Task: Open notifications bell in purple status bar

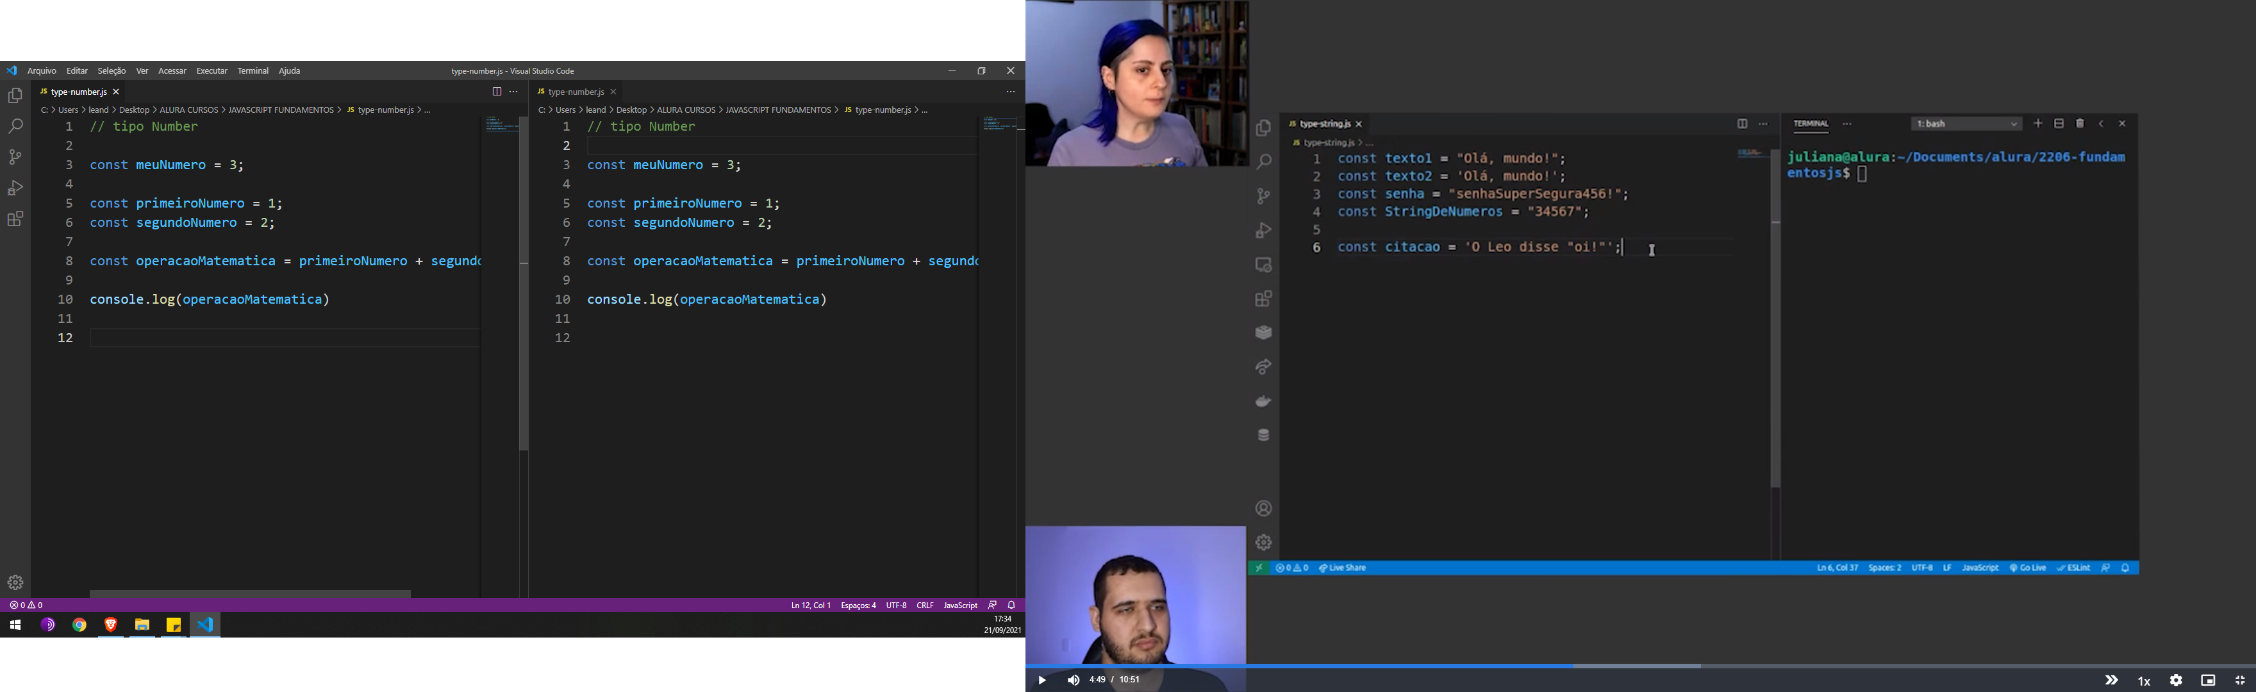Action: click(x=1011, y=605)
